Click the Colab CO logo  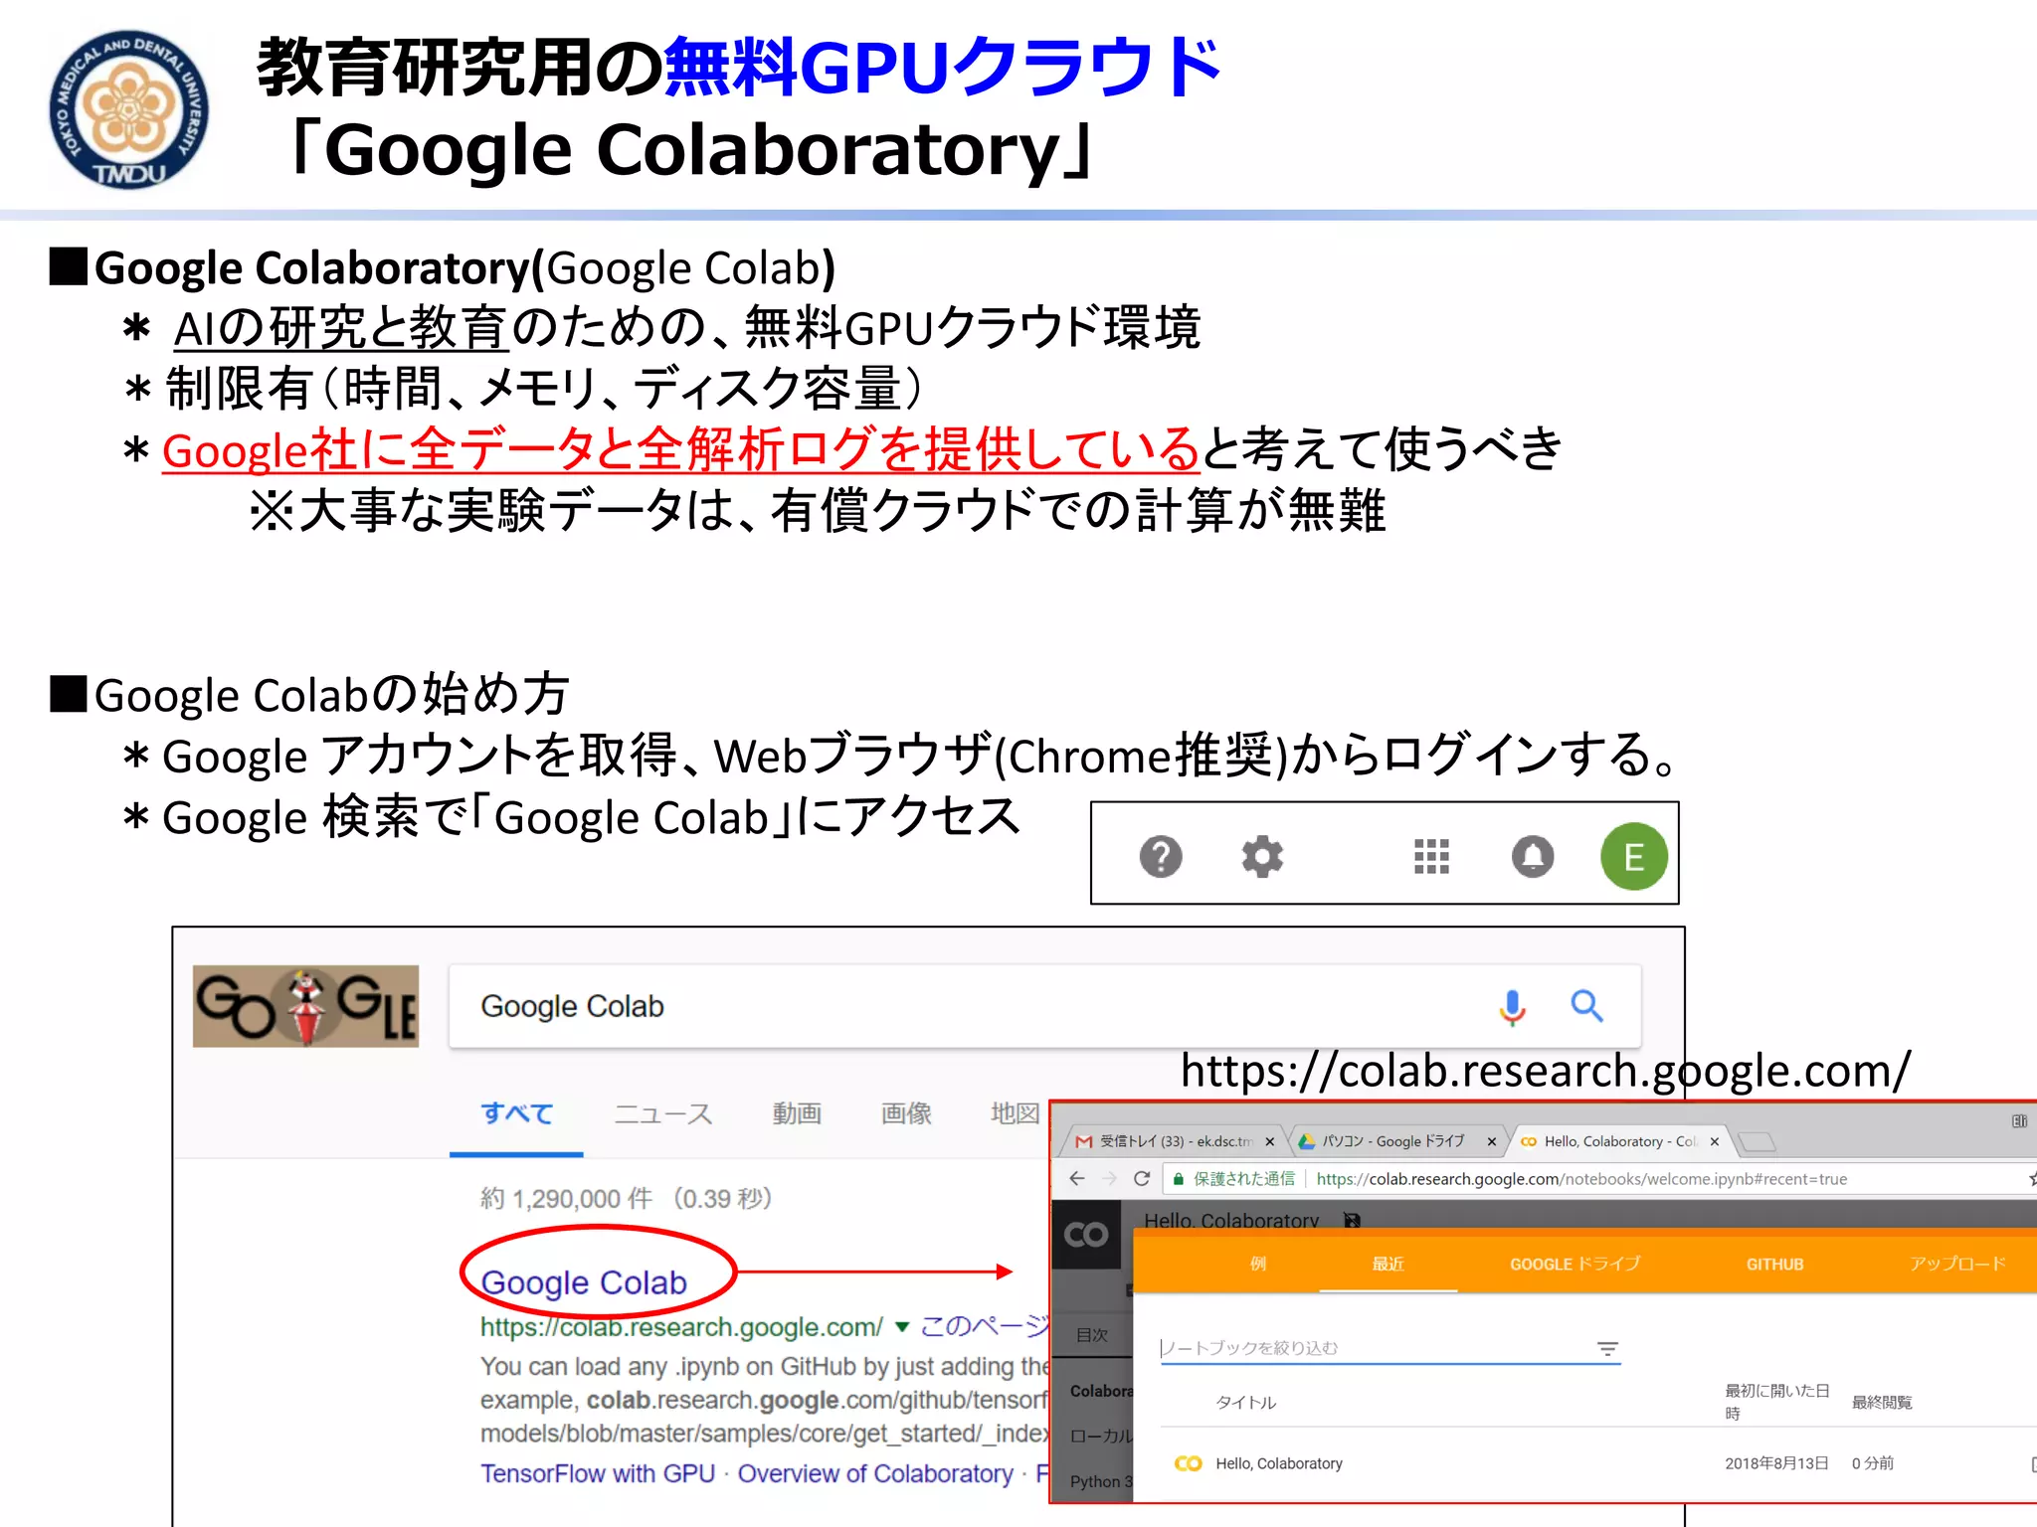pos(1085,1234)
